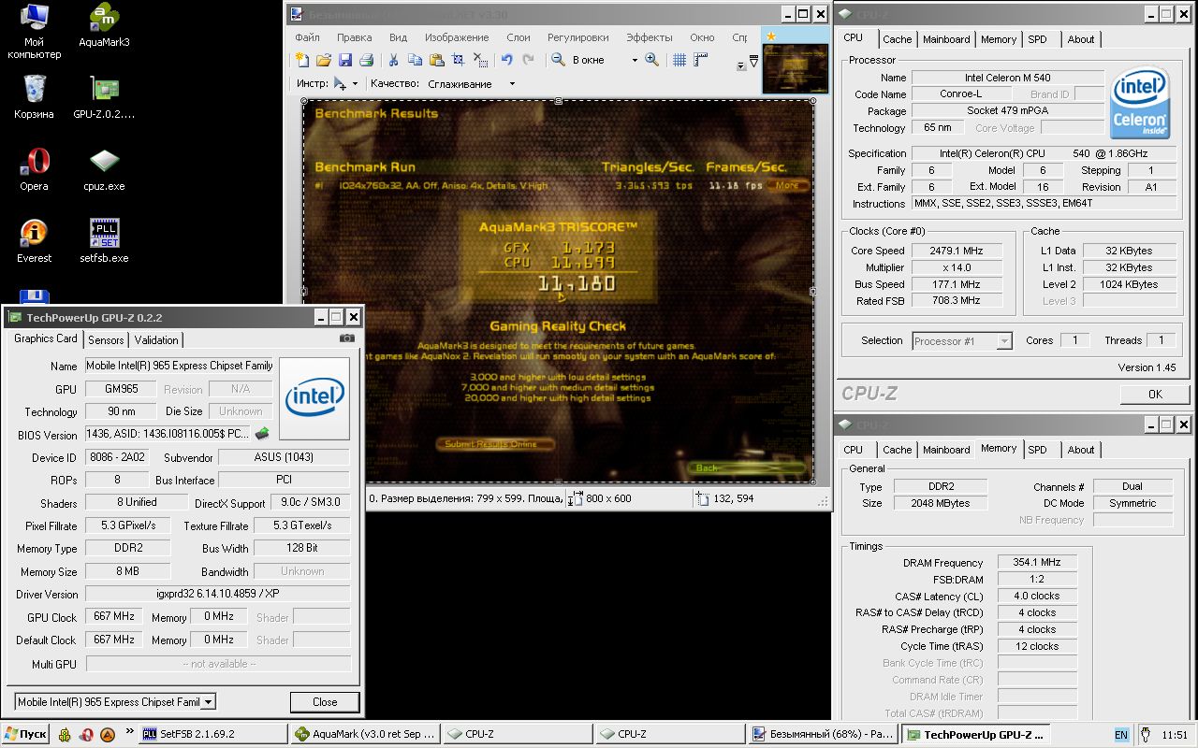
Task: Zoom in with plus magnifier
Action: pos(652,60)
